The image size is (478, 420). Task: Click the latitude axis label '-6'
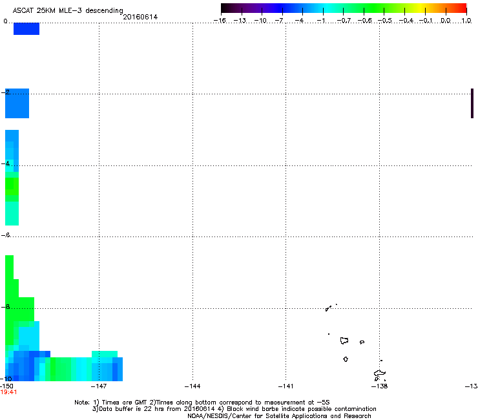tap(5, 235)
